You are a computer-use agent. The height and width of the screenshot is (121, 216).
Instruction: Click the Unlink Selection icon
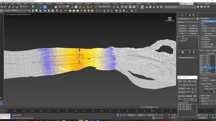pyautogui.click(x=13, y=7)
